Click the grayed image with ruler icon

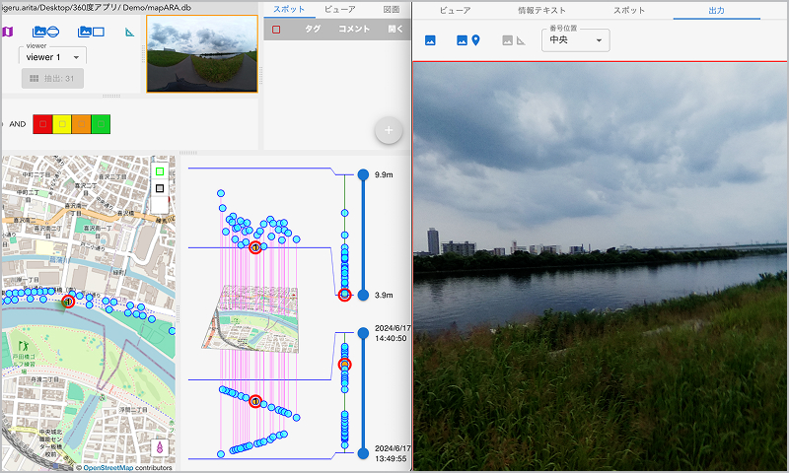pos(513,41)
